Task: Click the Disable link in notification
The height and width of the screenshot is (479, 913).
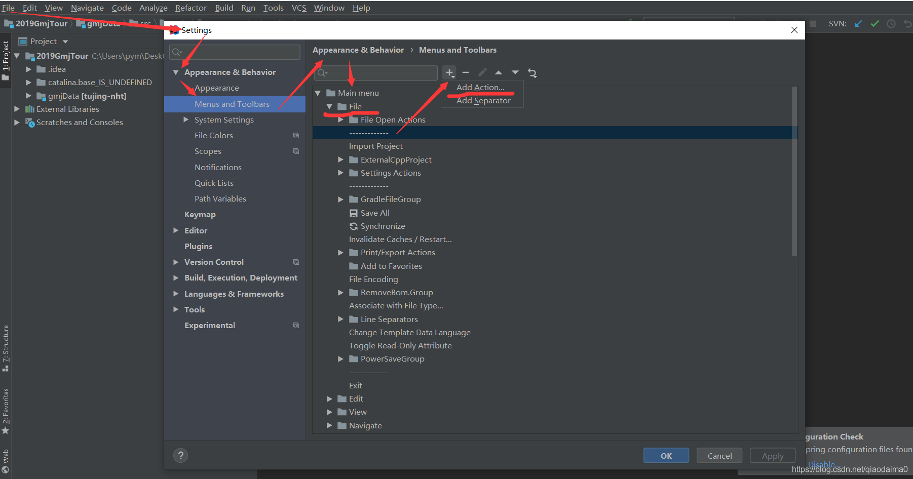Action: coord(821,464)
